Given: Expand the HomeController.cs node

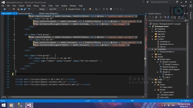Looking at the screenshot, I should point(155,52).
